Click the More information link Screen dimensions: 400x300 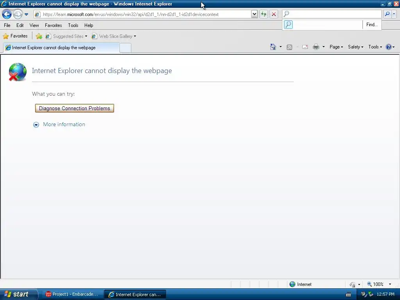pyautogui.click(x=64, y=125)
